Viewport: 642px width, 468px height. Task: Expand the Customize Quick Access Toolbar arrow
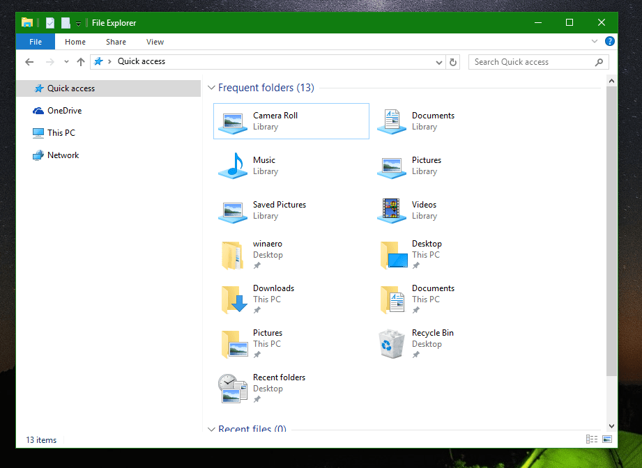[x=77, y=22]
